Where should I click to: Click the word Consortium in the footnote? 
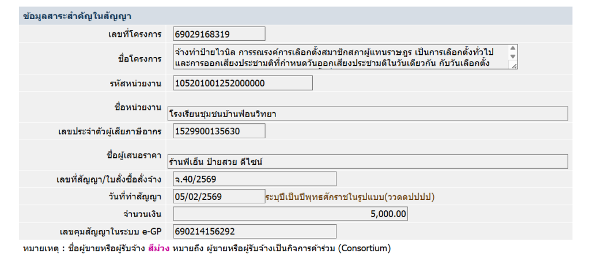364,249
